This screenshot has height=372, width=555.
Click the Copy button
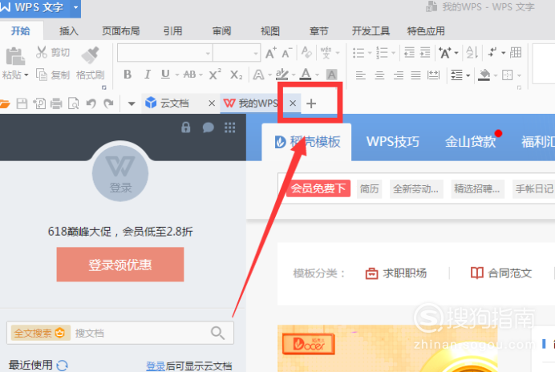[x=53, y=75]
